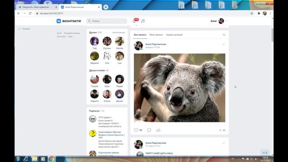Open the Анна account dropdown in the header
This screenshot has height=162, width=288.
219,21
